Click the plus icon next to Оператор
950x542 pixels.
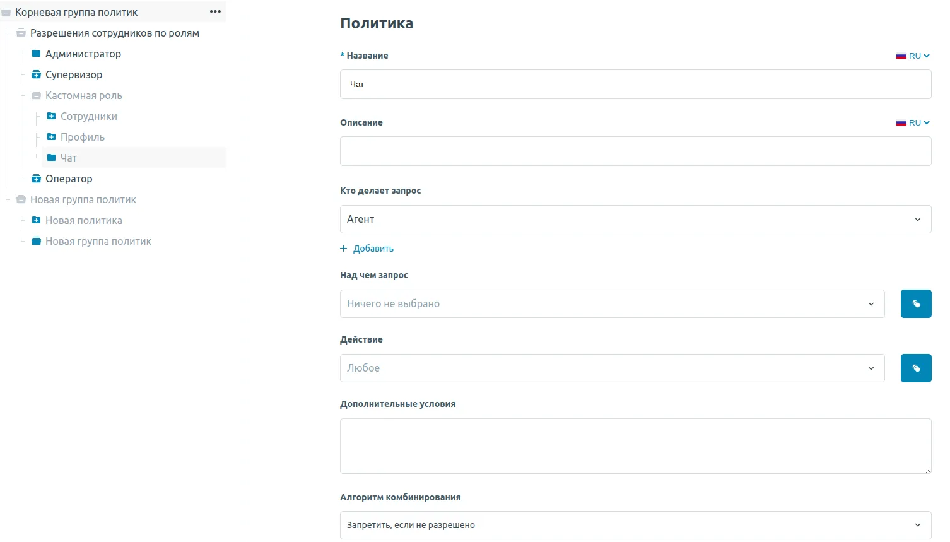[x=37, y=179]
